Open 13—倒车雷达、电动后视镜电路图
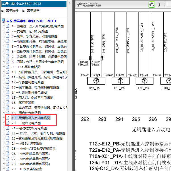Screen dimensions: 171x171 (x=36, y=87)
